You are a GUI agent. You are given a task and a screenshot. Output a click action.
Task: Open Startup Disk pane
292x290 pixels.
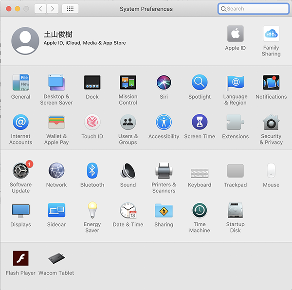(235, 210)
